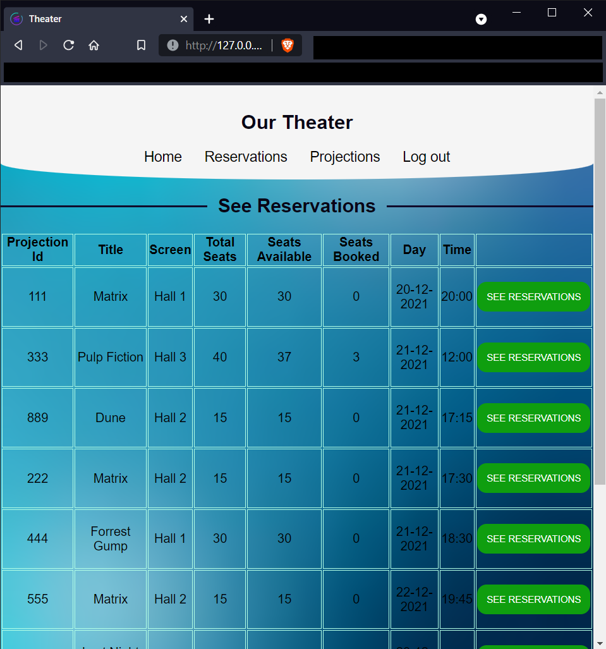Click the See Reservations section heading
606x649 pixels.
(297, 206)
